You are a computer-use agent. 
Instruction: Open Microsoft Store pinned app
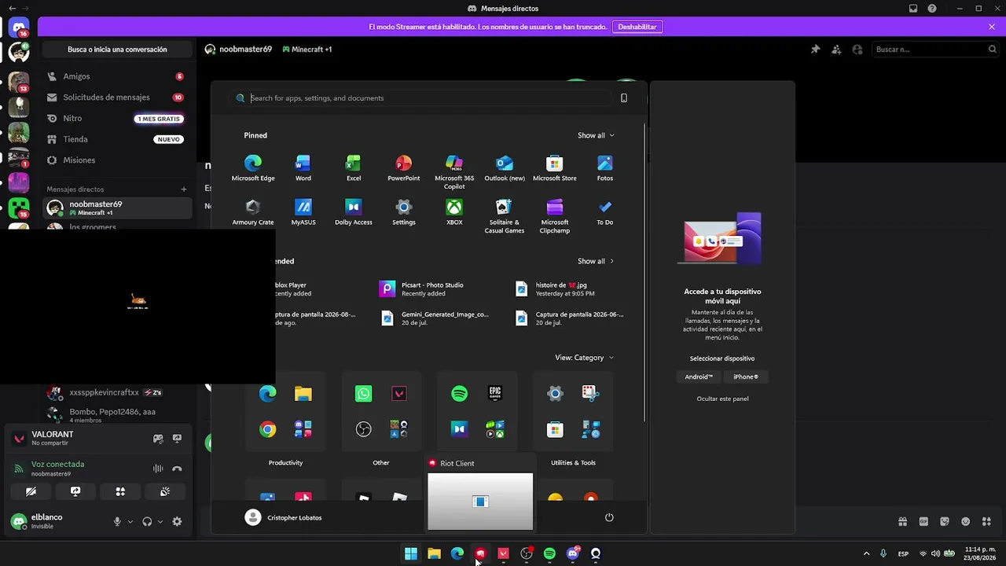[x=555, y=168]
